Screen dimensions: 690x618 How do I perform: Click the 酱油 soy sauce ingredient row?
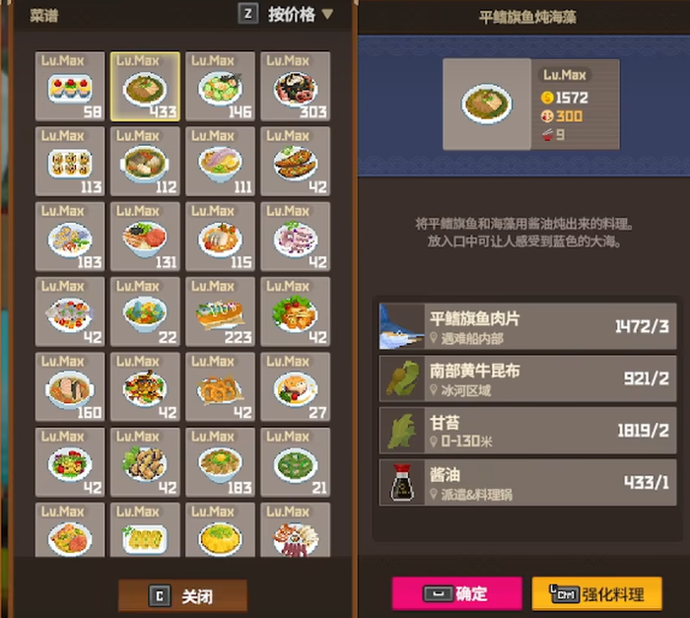[527, 482]
